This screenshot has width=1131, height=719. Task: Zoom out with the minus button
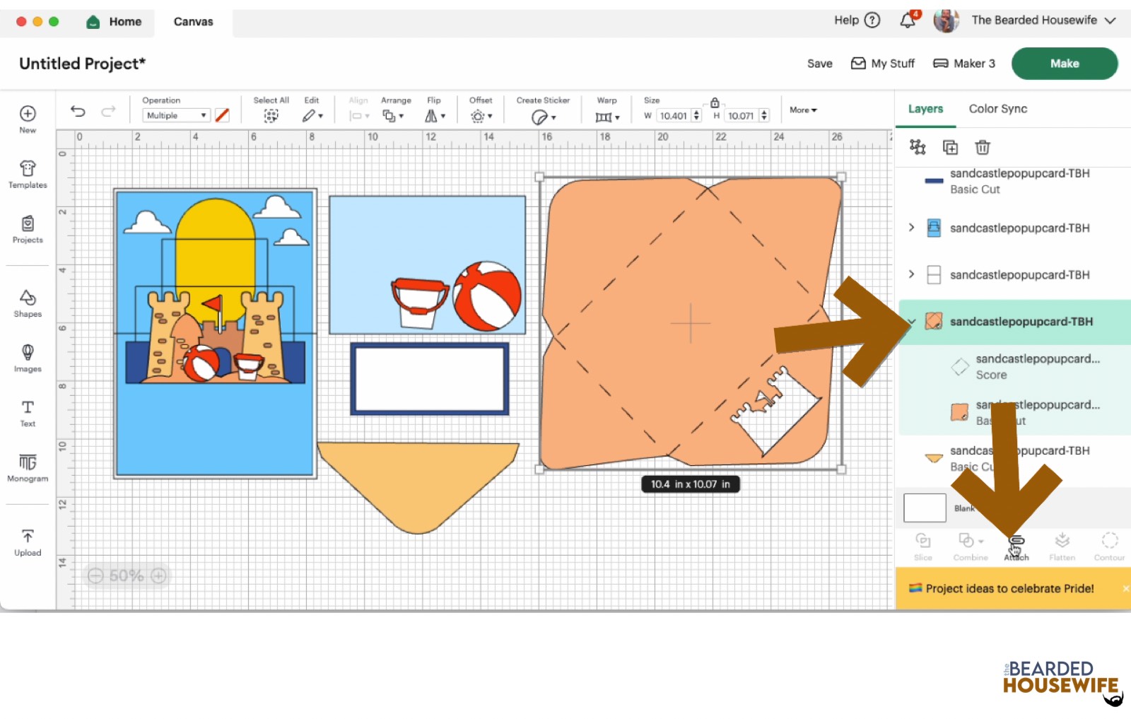click(95, 575)
